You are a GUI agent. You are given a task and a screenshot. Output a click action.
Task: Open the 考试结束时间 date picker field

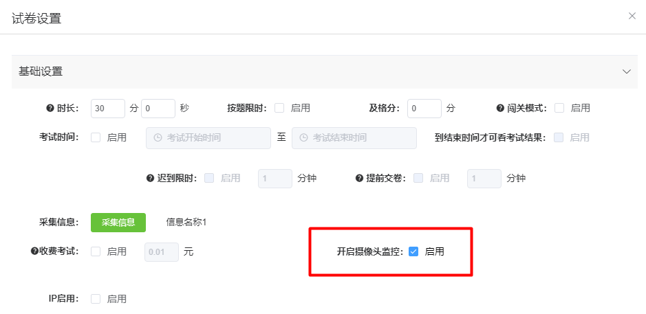354,138
